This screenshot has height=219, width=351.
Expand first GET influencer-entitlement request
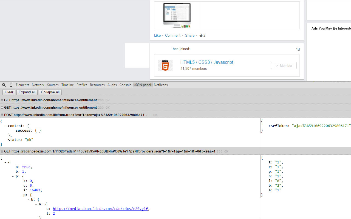tap(2, 100)
